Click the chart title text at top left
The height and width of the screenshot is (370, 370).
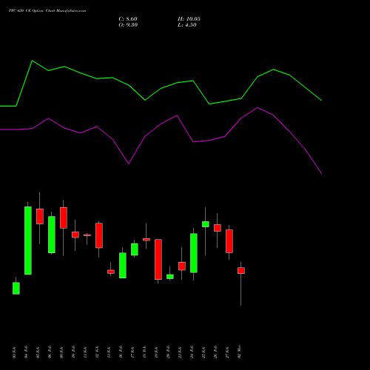pyautogui.click(x=47, y=11)
